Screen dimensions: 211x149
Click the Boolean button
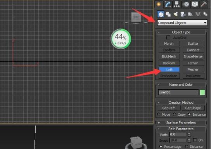coord(169,63)
